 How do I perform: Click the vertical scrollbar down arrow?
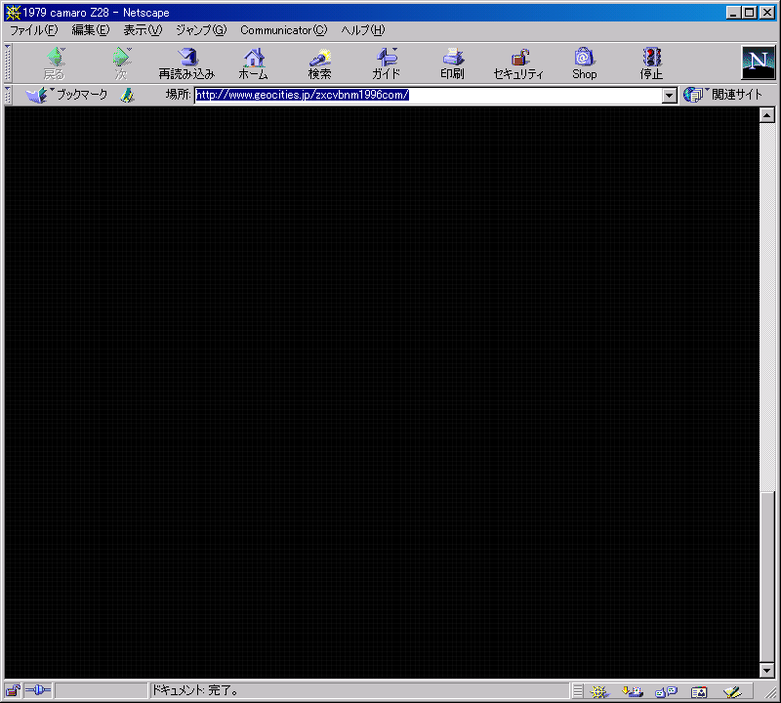pyautogui.click(x=767, y=671)
